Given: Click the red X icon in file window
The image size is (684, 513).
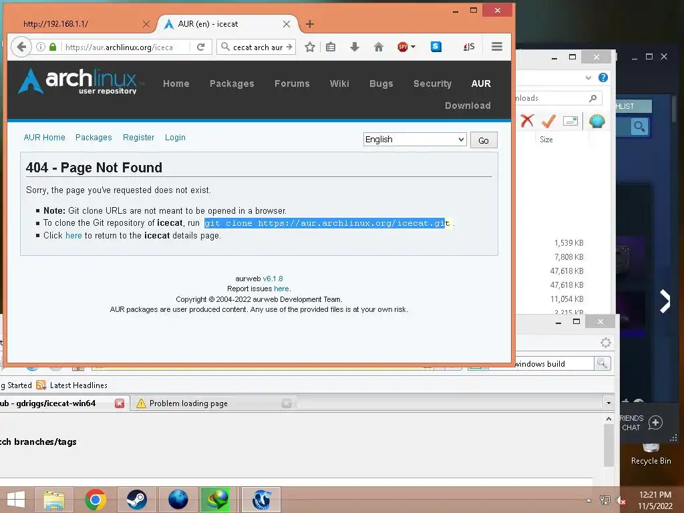Looking at the screenshot, I should [527, 121].
